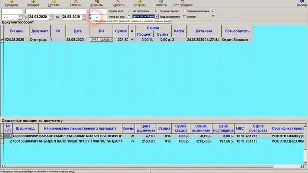Viewport: 308px width, 173px height.
Task: Toggle the Бланки стр.отч. checkbox
Action: click(184, 11)
